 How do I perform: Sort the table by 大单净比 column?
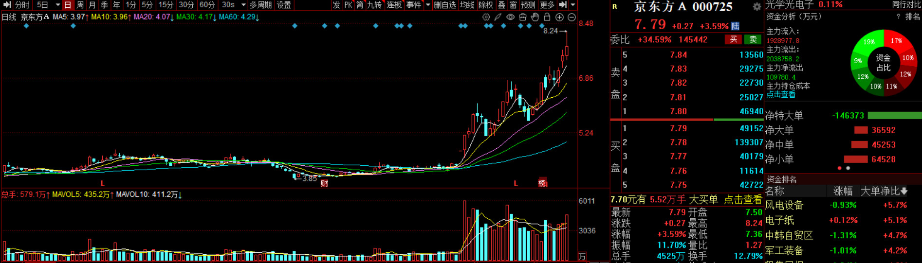(884, 191)
